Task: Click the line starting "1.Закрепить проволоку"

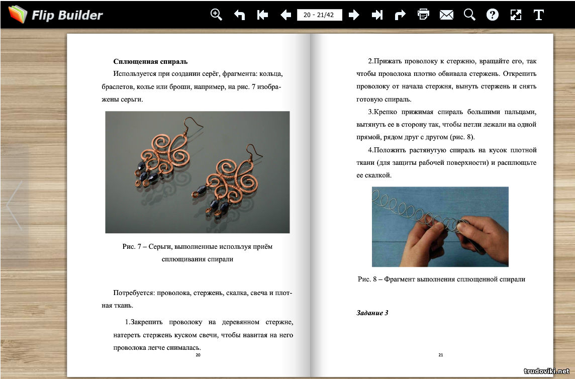Action: click(x=209, y=322)
